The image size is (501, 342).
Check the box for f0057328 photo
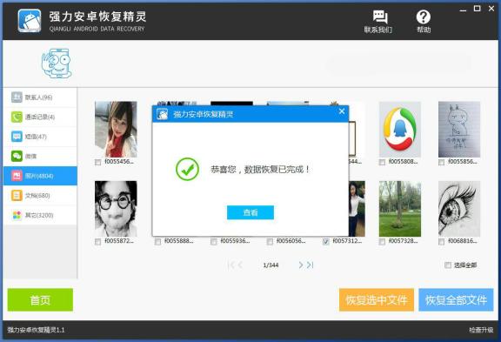click(382, 242)
